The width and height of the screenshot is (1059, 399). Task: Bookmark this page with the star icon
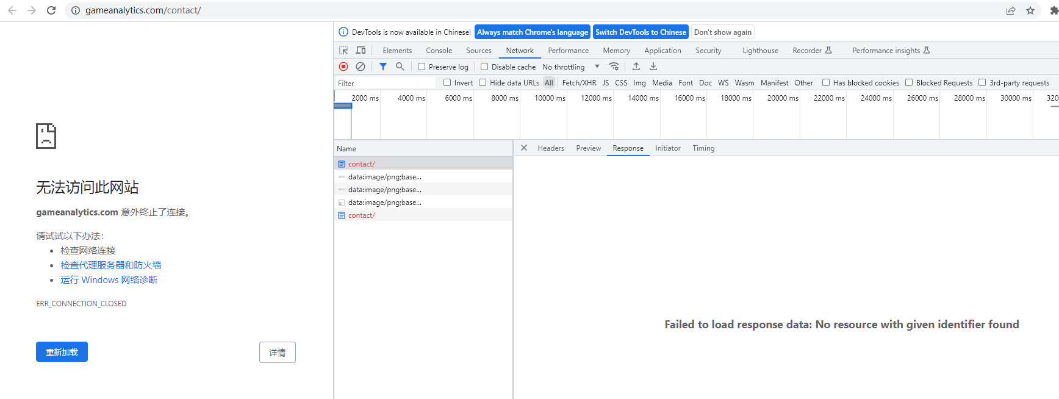tap(1030, 10)
